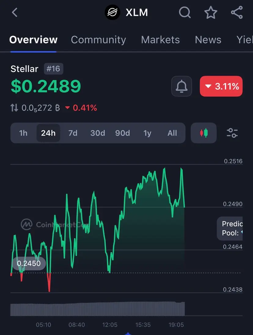Select the 7d time range
The image size is (253, 335).
[x=73, y=133]
